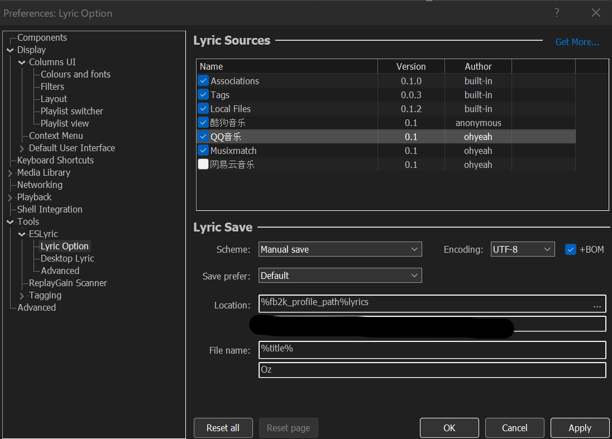Expand the Default User Interface branch
Viewport: 612px width, 439px height.
coord(21,148)
